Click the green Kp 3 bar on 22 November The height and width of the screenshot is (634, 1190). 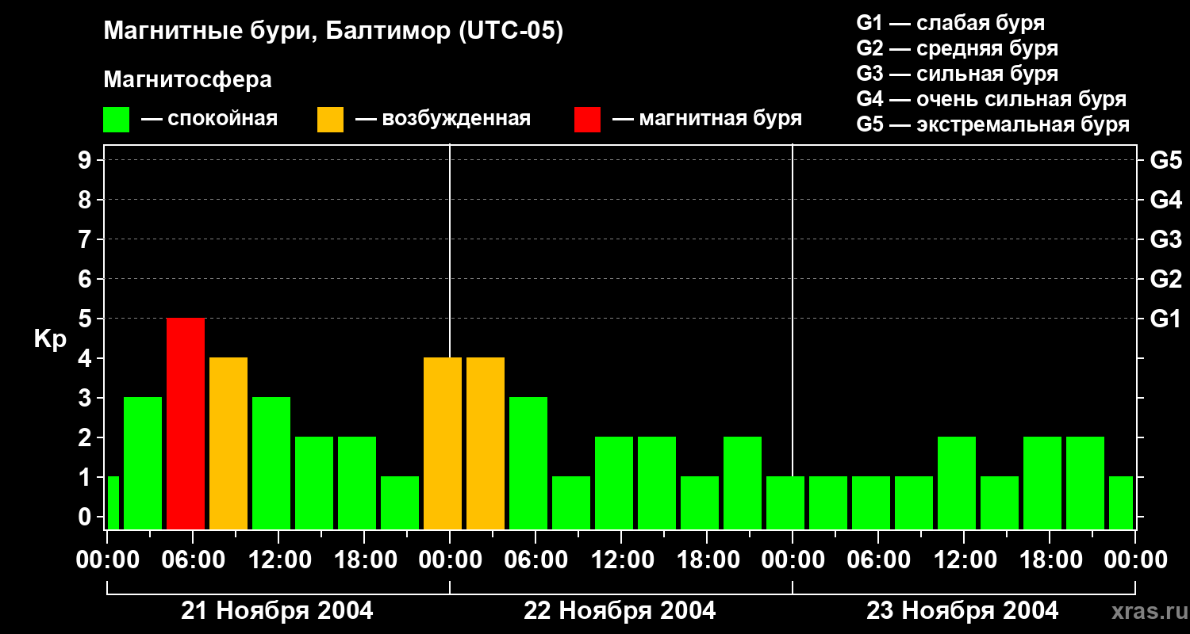[528, 463]
